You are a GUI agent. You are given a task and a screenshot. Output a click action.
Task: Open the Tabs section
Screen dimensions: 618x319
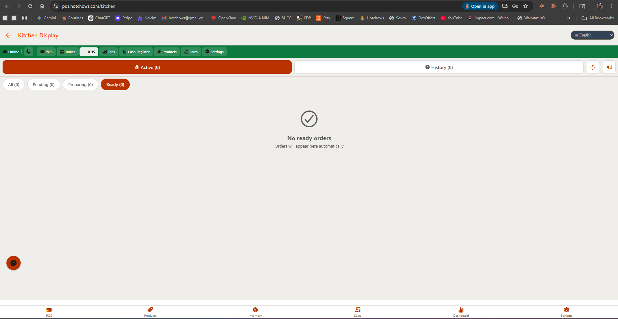click(x=109, y=52)
